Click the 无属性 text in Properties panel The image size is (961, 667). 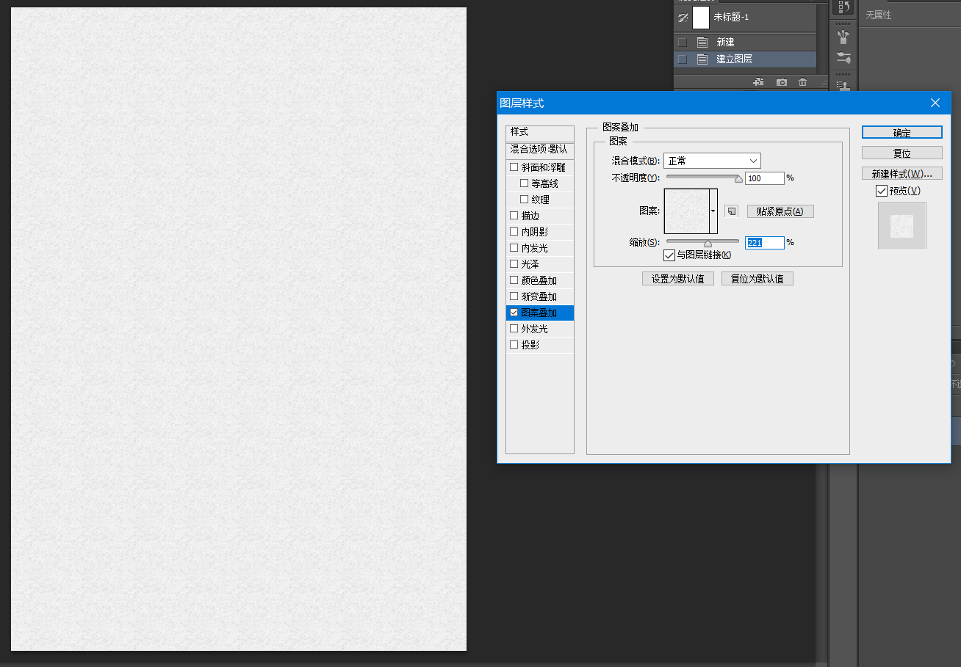pyautogui.click(x=878, y=15)
